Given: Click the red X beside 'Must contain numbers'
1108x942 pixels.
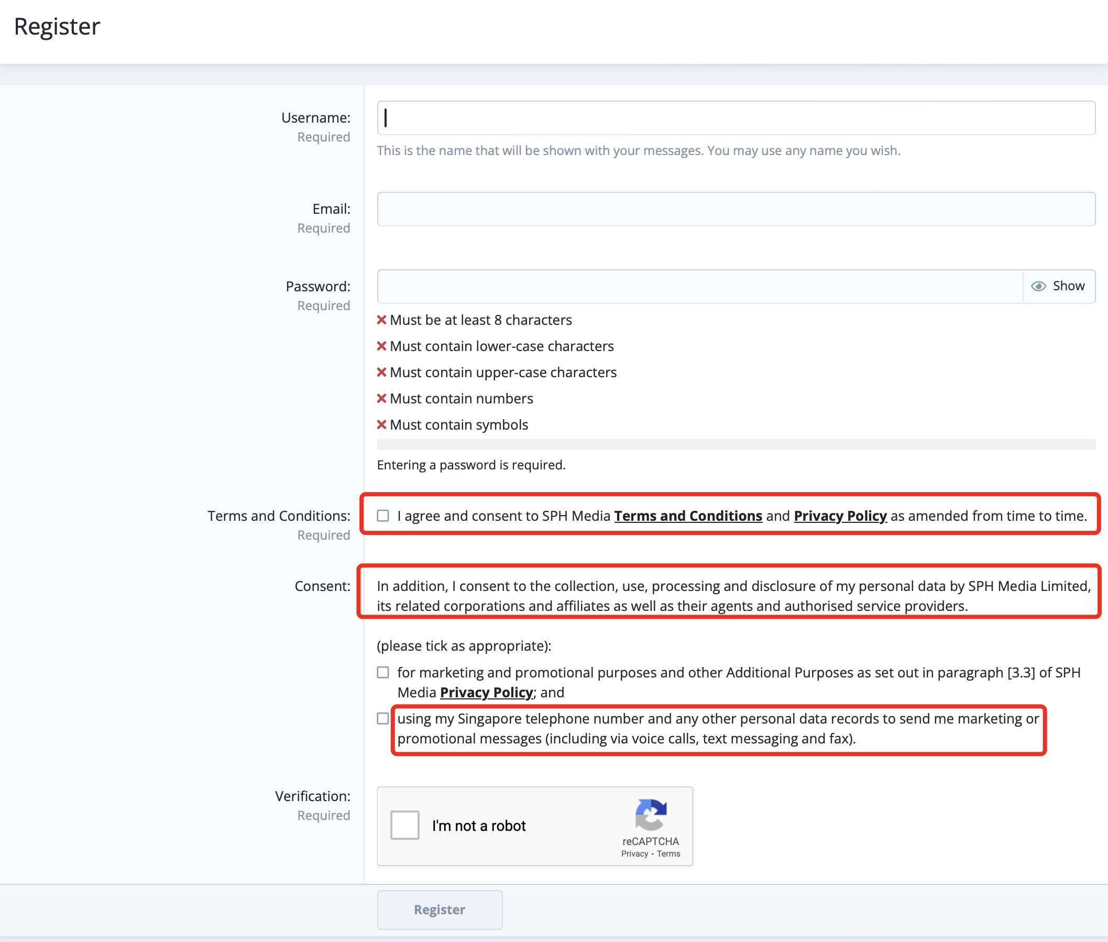Looking at the screenshot, I should pyautogui.click(x=381, y=398).
